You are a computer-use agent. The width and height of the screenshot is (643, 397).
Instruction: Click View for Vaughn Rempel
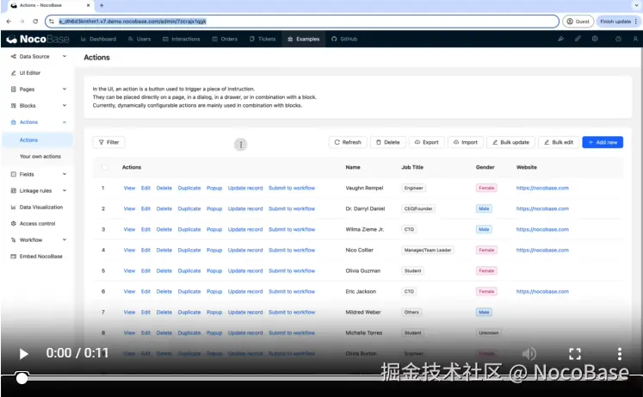pos(129,188)
